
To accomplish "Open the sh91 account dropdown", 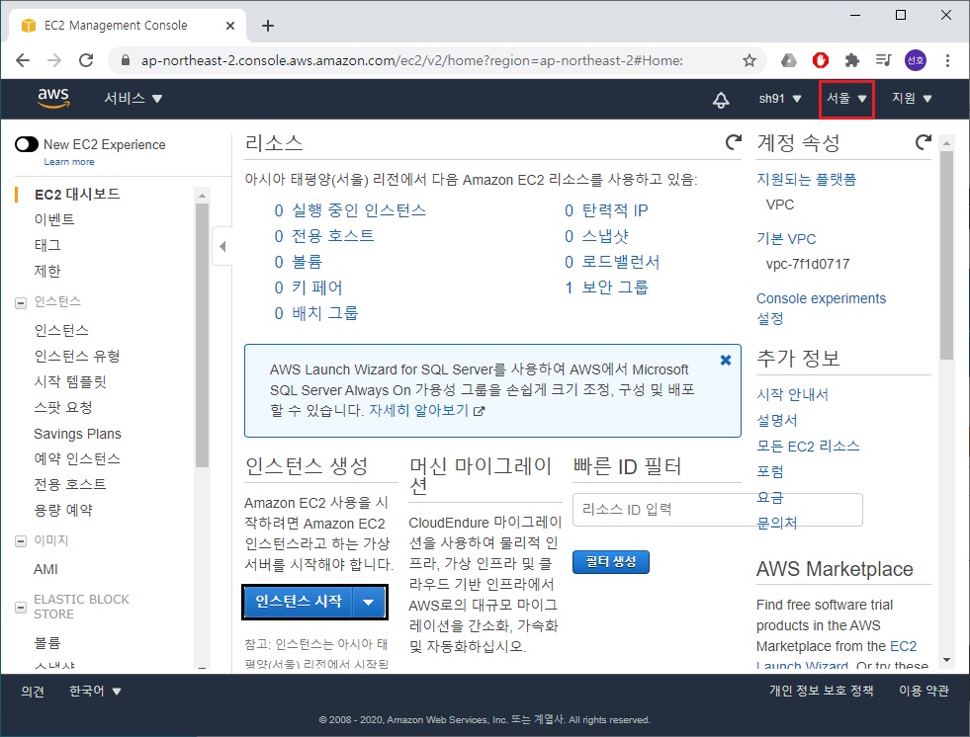I will 779,99.
